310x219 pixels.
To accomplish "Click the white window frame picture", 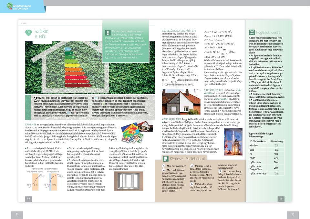I will coord(129,181).
